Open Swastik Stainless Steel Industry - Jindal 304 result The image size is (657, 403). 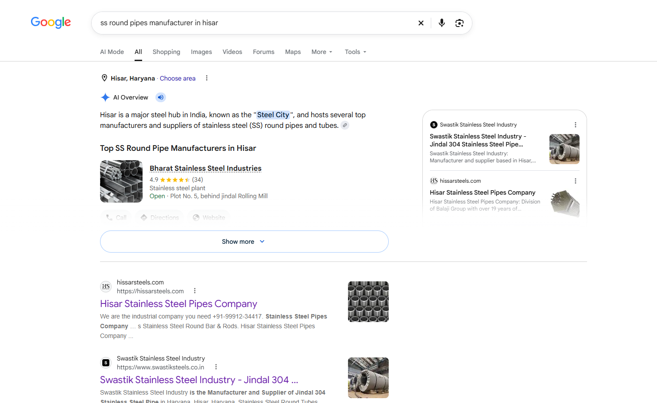[x=199, y=380]
